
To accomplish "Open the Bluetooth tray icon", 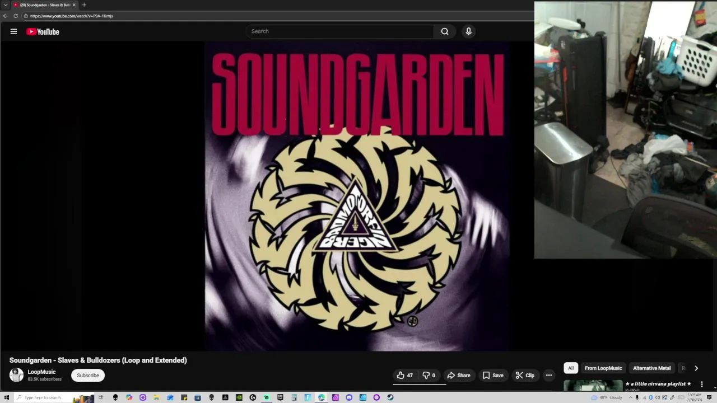I will (x=651, y=397).
